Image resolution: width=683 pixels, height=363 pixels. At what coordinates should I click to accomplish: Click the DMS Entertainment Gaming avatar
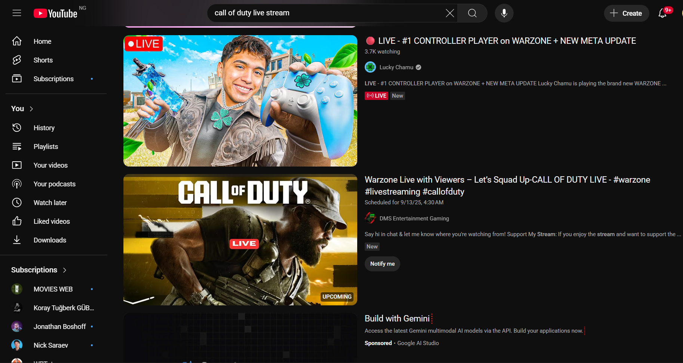pyautogui.click(x=370, y=218)
